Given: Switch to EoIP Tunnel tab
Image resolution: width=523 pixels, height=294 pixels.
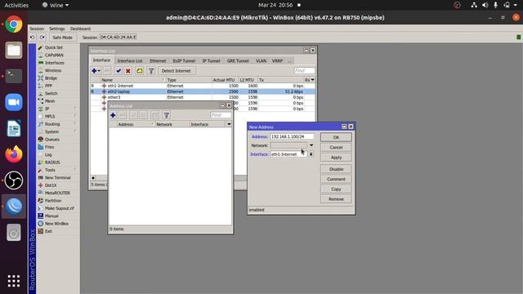Looking at the screenshot, I should [184, 61].
